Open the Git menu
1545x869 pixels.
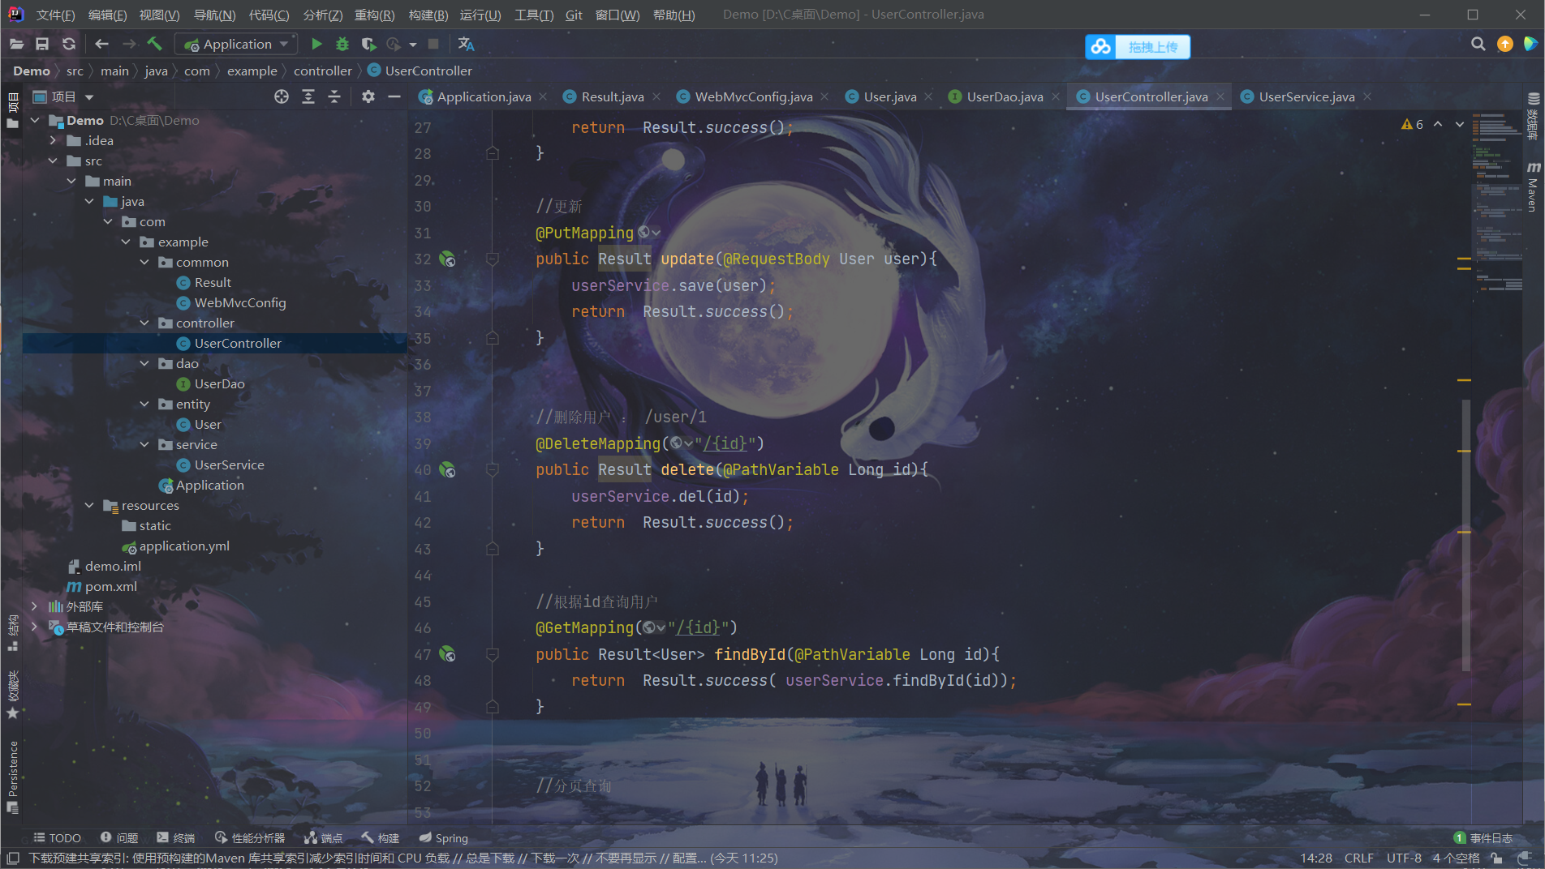pyautogui.click(x=574, y=15)
